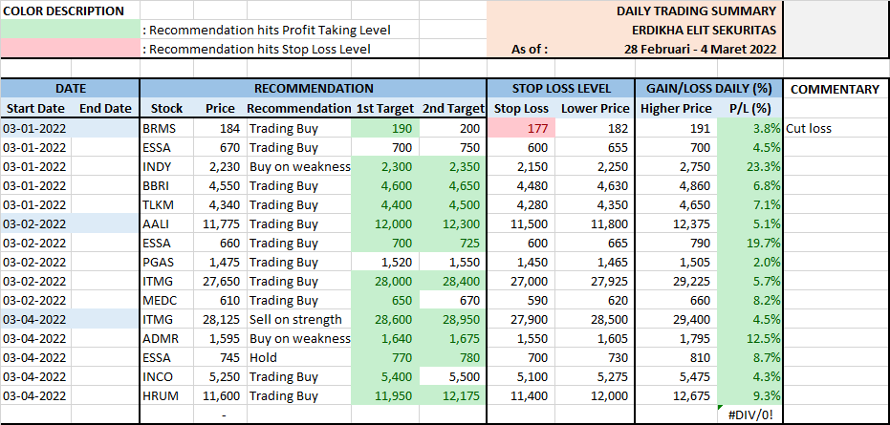Click the "ERDIKHA ELIT SEKURITAS" cell
890x425 pixels.
703,30
